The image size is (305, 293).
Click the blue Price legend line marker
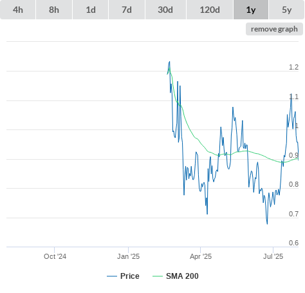click(x=112, y=276)
